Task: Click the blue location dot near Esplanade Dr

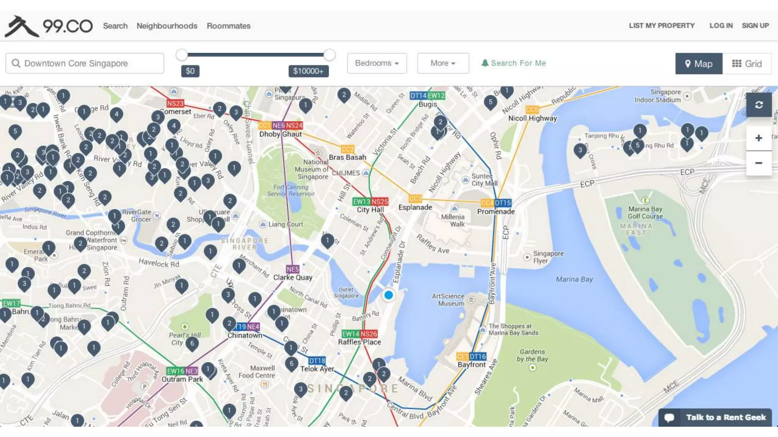Action: point(388,295)
